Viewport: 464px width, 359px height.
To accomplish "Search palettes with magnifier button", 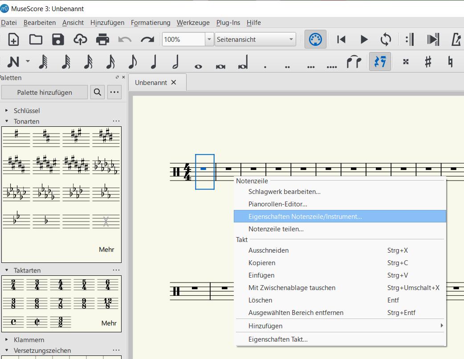I will tap(98, 92).
